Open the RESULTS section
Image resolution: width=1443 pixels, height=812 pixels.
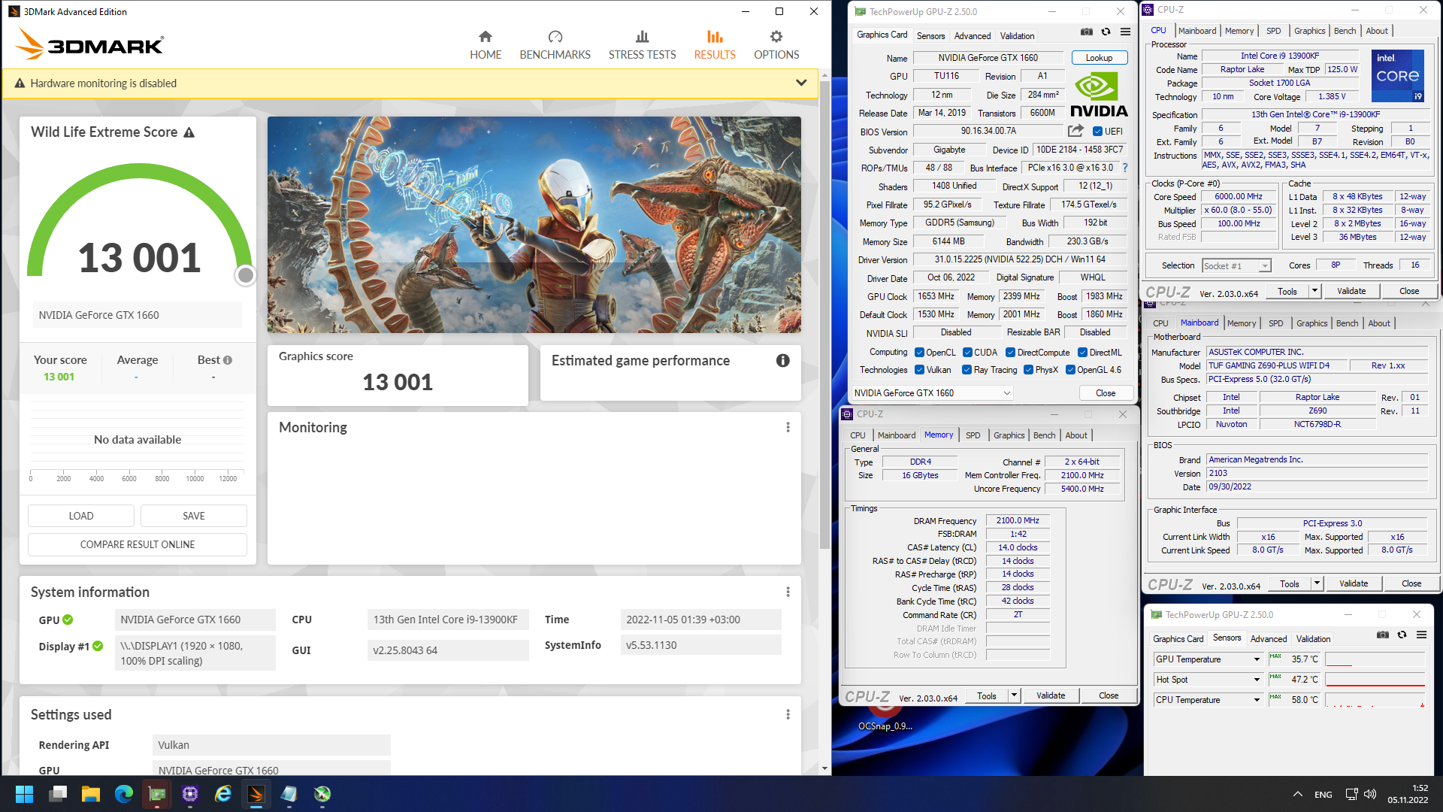point(715,45)
